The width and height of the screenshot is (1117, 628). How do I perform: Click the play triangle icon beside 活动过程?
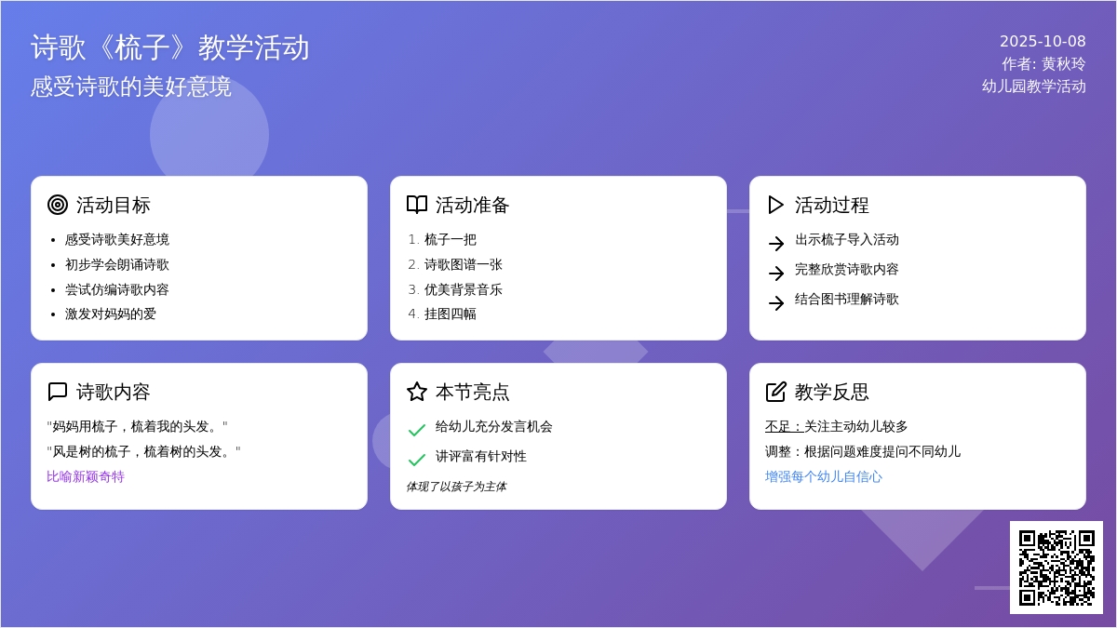pyautogui.click(x=776, y=205)
